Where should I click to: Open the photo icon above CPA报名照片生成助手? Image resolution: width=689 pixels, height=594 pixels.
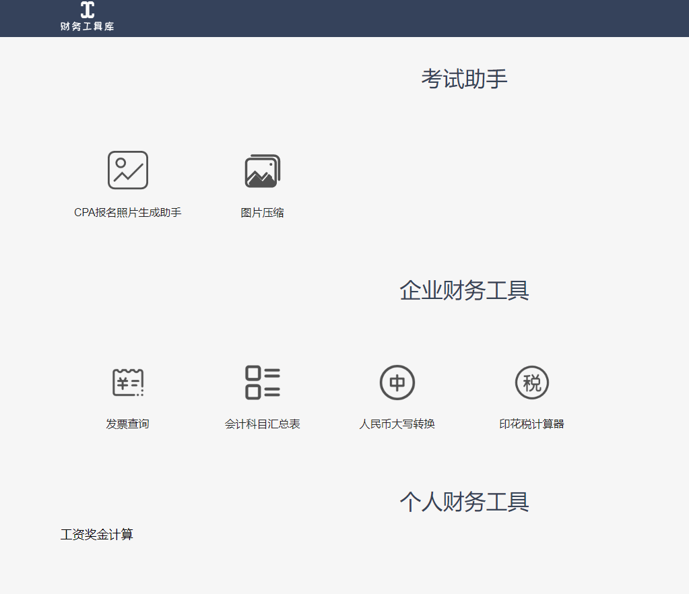(127, 170)
